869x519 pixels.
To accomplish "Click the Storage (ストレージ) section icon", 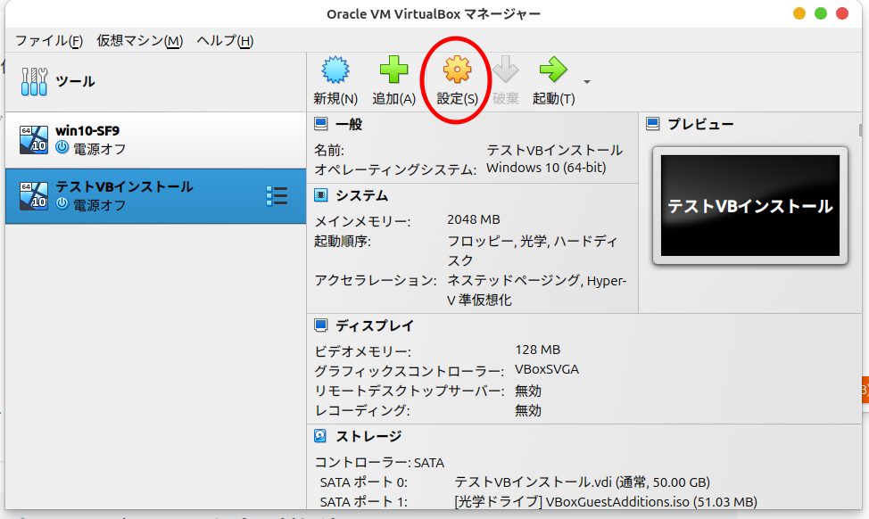I will 321,436.
